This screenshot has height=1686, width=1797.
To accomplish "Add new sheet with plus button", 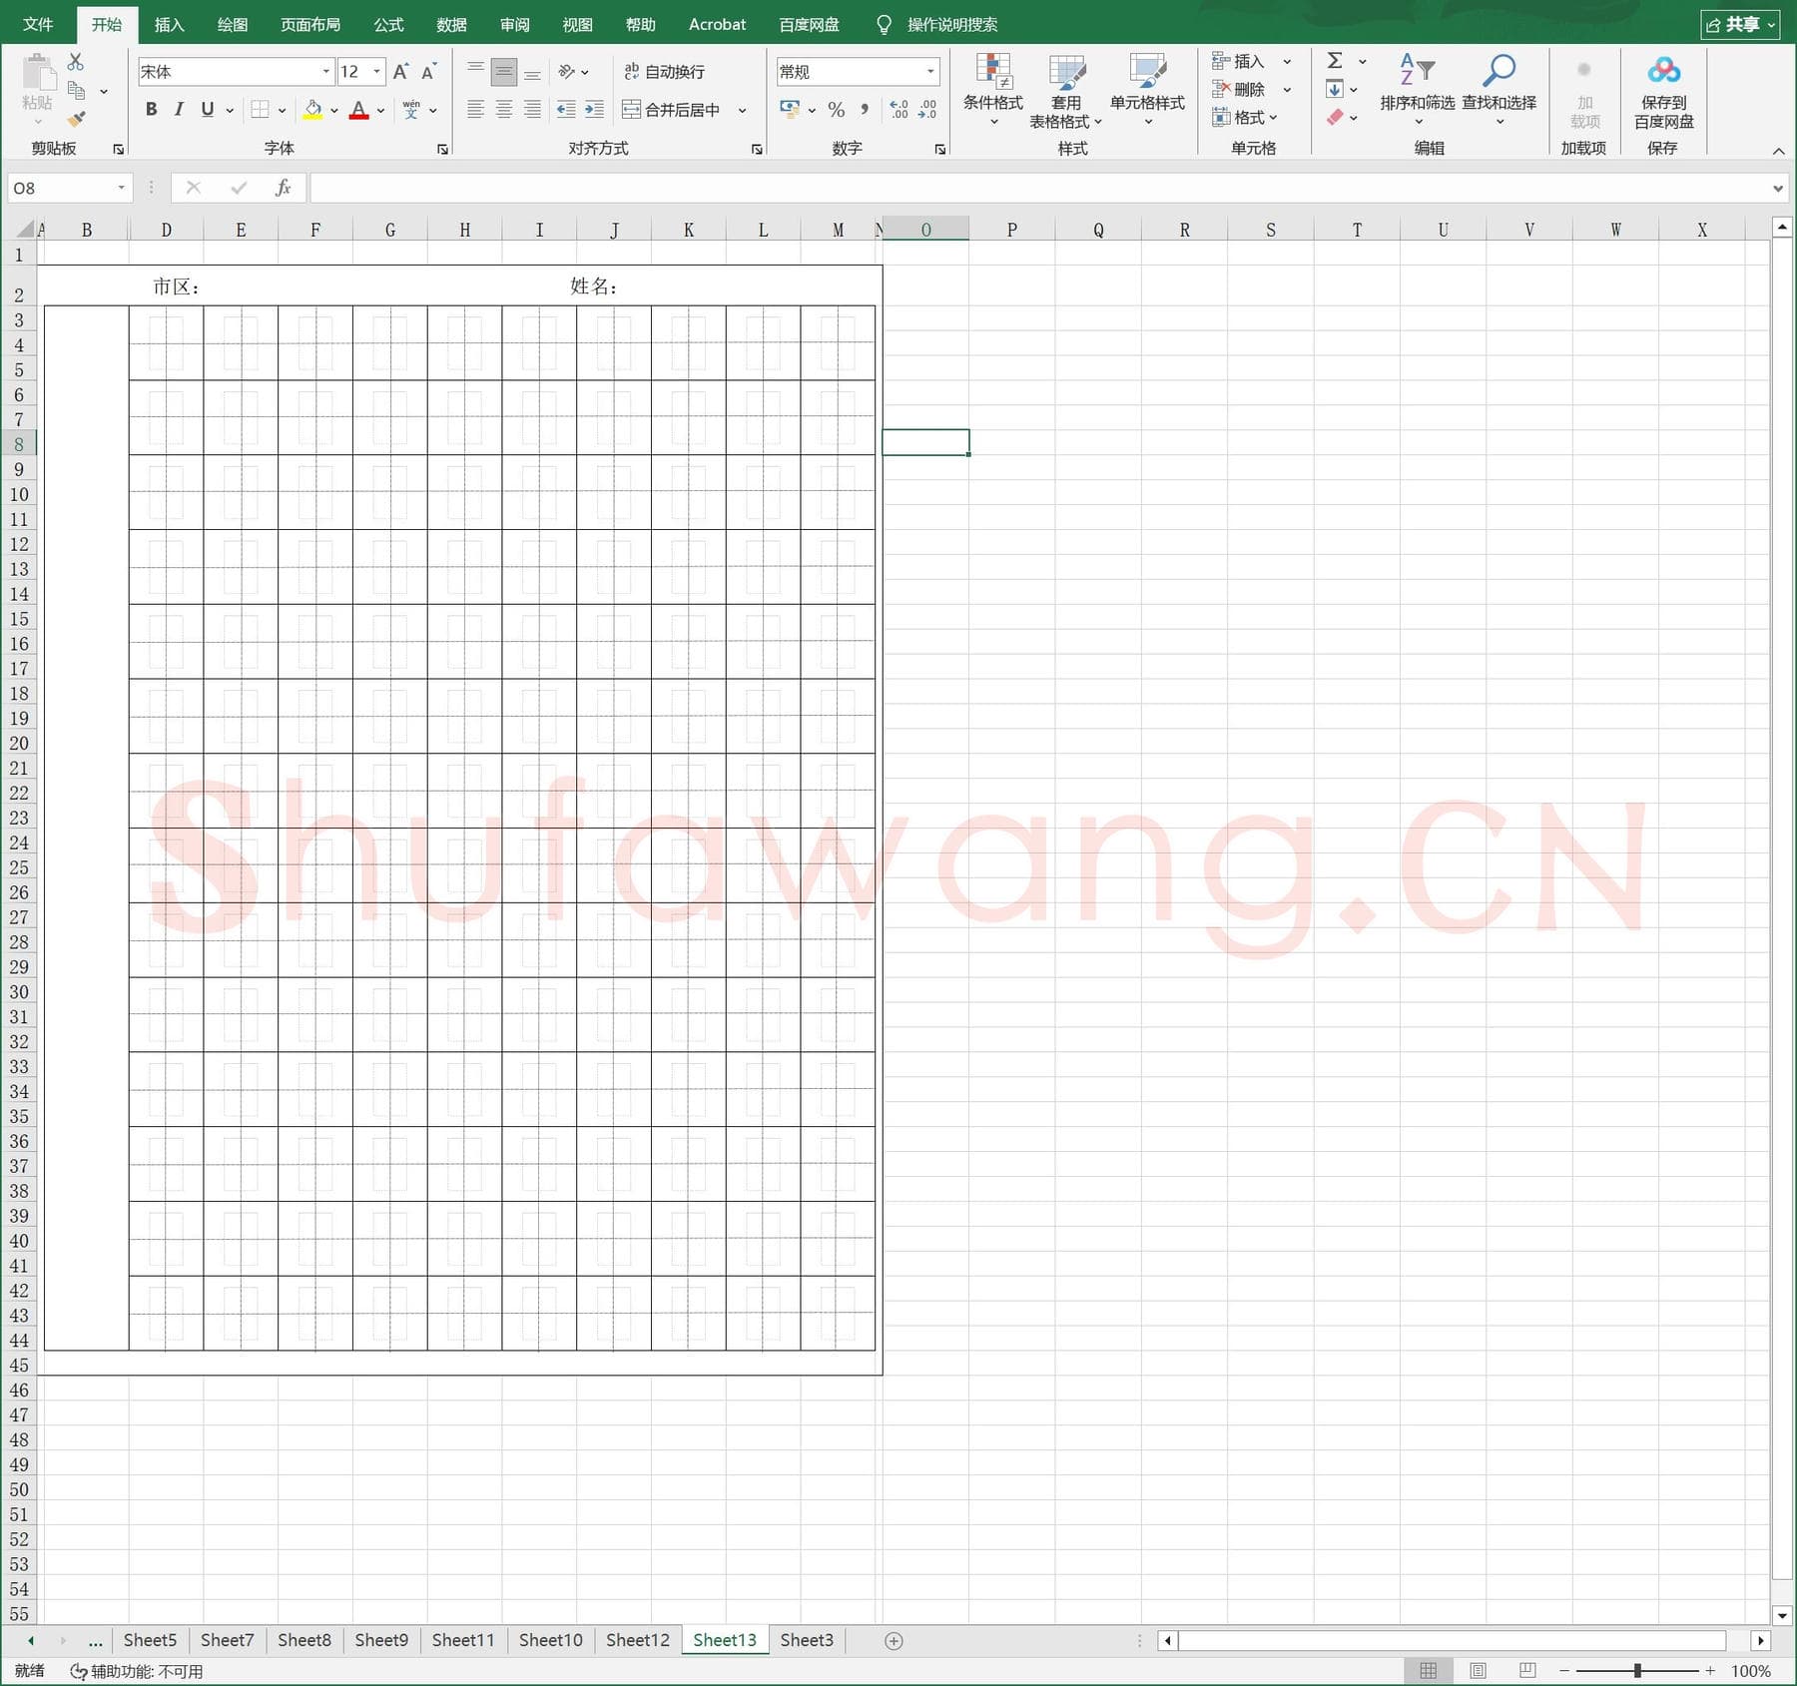I will point(894,1641).
